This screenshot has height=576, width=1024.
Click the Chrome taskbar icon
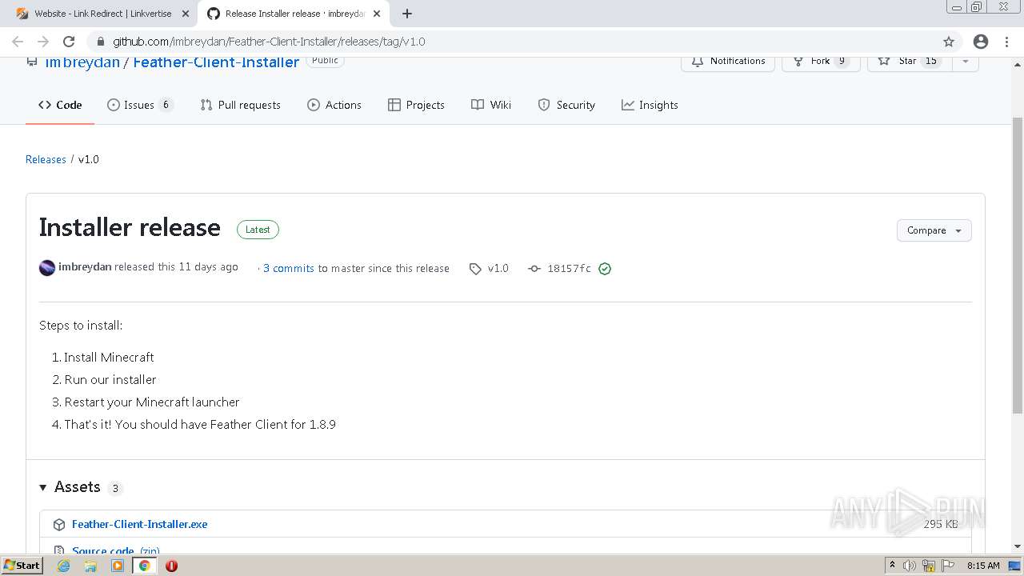[144, 566]
